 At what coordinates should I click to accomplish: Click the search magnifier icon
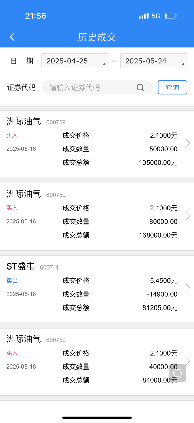(x=140, y=87)
